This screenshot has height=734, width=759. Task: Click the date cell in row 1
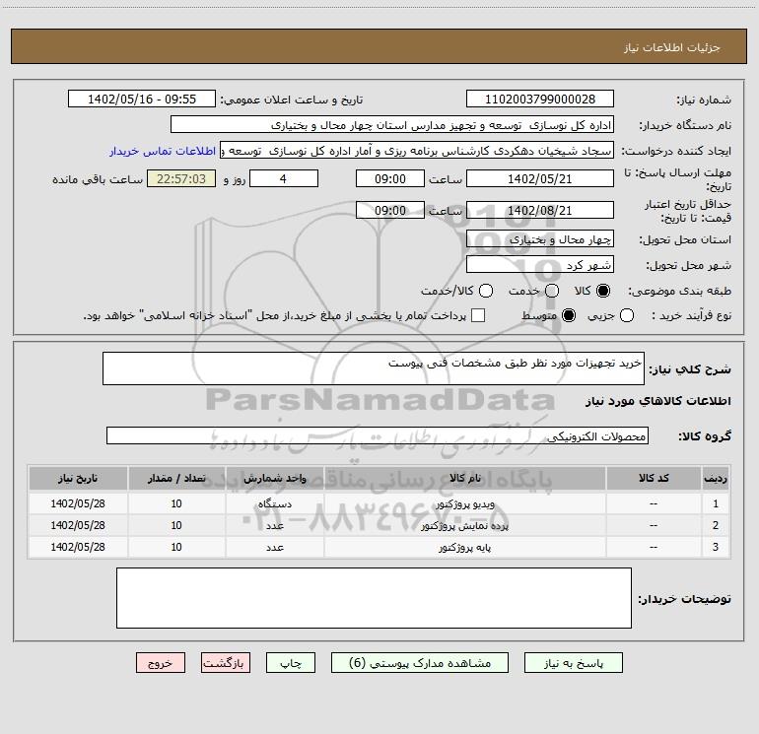pos(78,503)
